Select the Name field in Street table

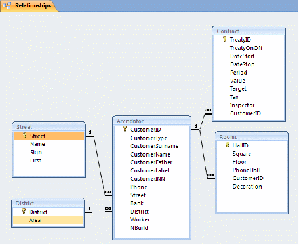tap(37, 144)
